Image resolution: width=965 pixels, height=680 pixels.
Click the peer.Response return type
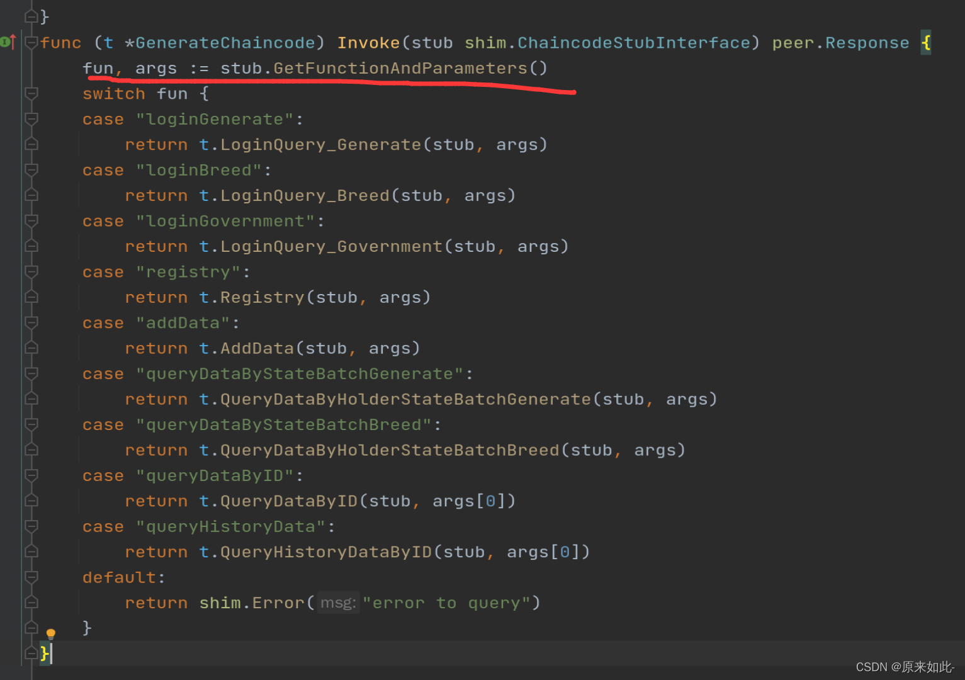click(x=840, y=43)
